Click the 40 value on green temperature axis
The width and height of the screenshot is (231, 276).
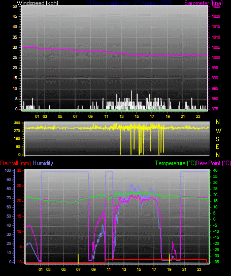click(215, 171)
